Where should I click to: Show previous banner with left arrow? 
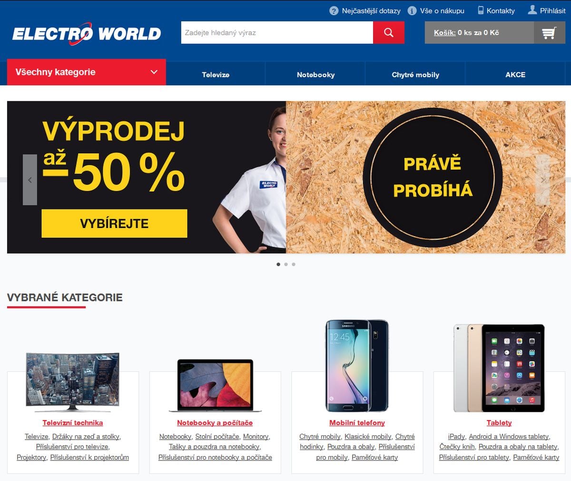pyautogui.click(x=30, y=180)
